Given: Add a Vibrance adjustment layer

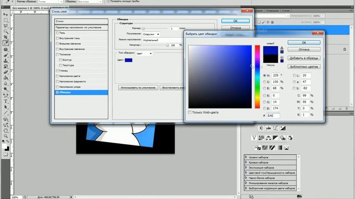Looking at the screenshot, I should point(254,138).
